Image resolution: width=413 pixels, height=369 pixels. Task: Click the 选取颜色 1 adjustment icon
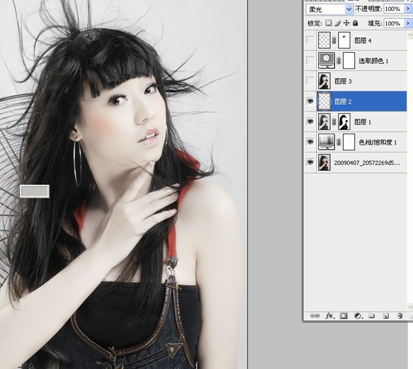click(x=327, y=61)
